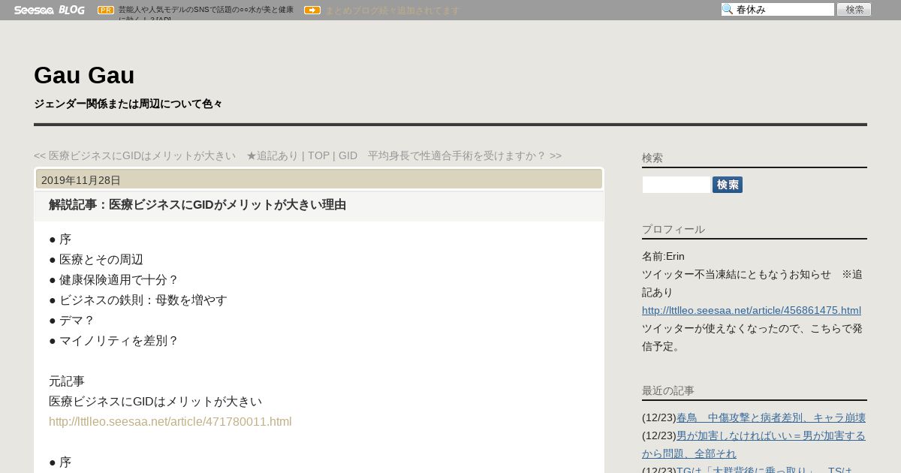The image size is (901, 473).
Task: Open recent article 春鳥 中傷攻撃と病者差別、キャラ崩壊
Action: [x=771, y=417]
